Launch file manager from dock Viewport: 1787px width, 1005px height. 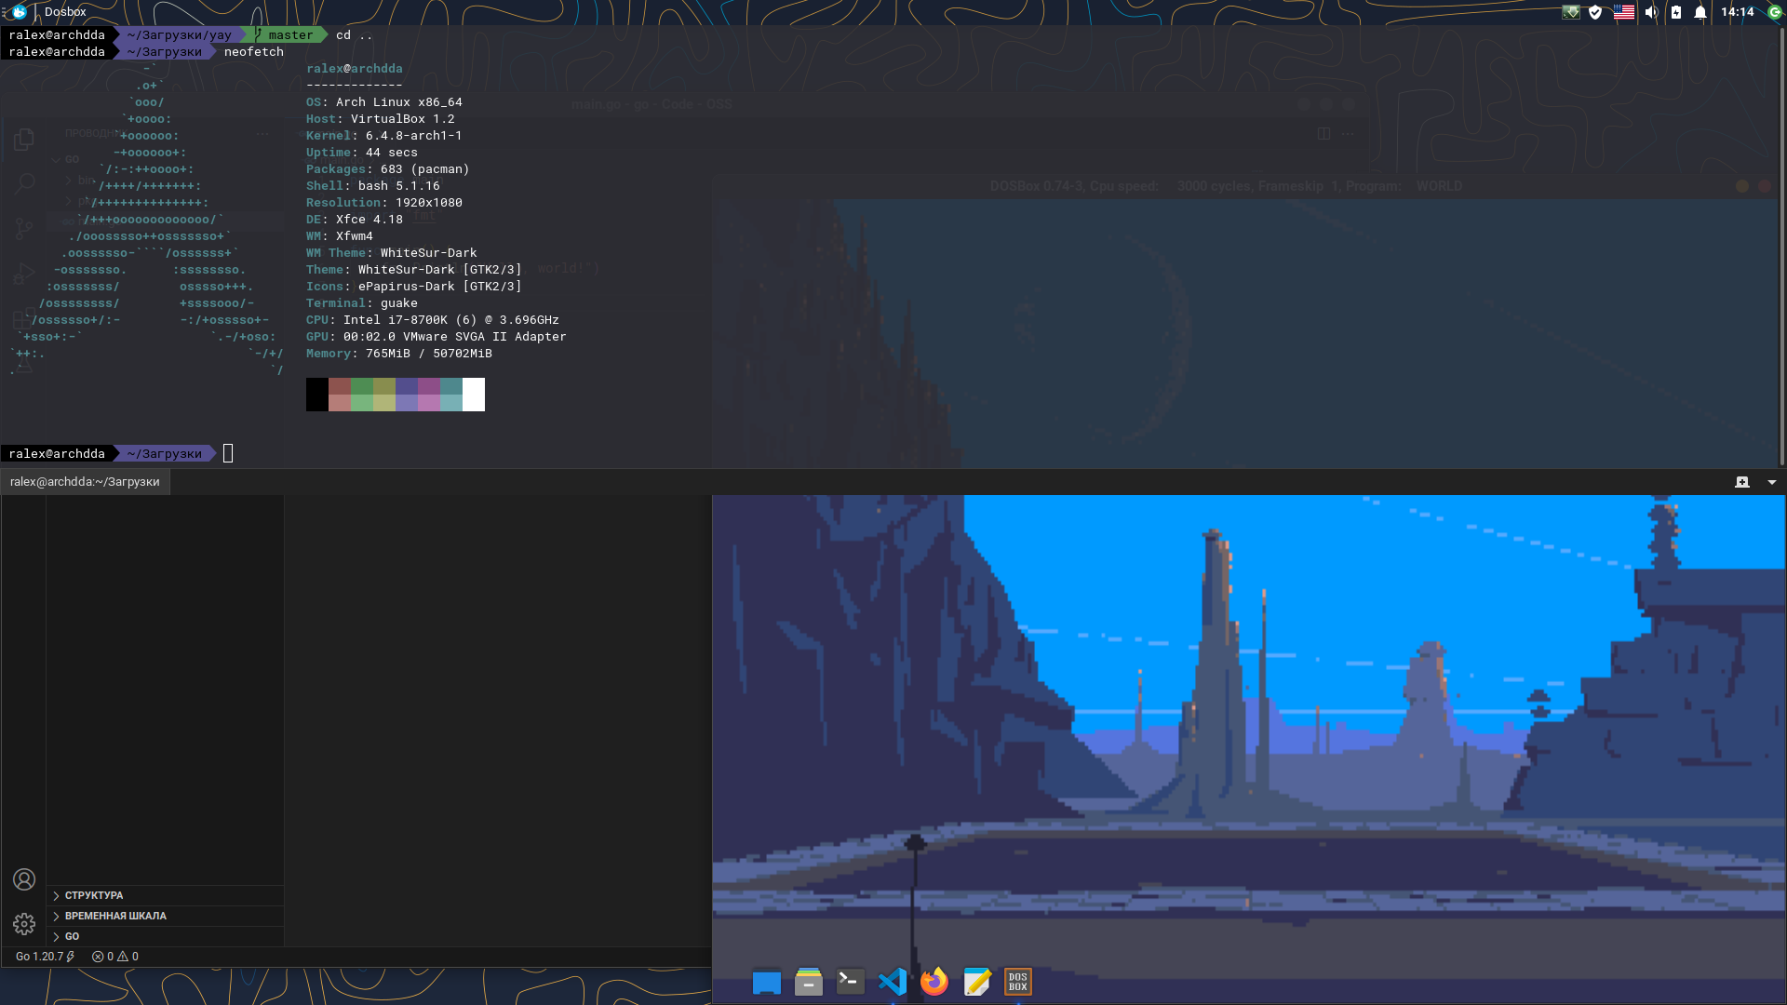(x=809, y=982)
